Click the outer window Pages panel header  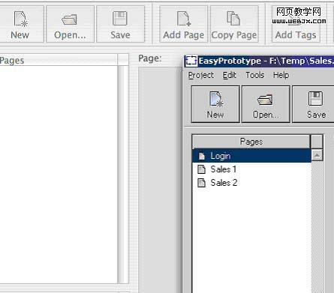(59, 61)
